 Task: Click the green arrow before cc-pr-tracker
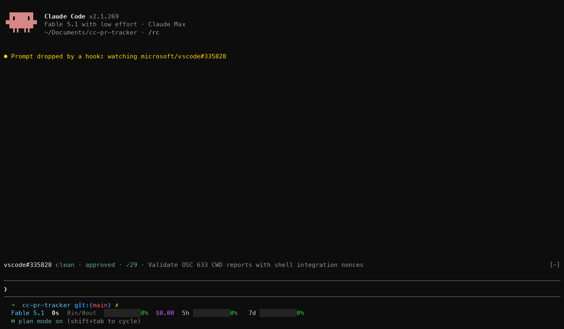13,305
